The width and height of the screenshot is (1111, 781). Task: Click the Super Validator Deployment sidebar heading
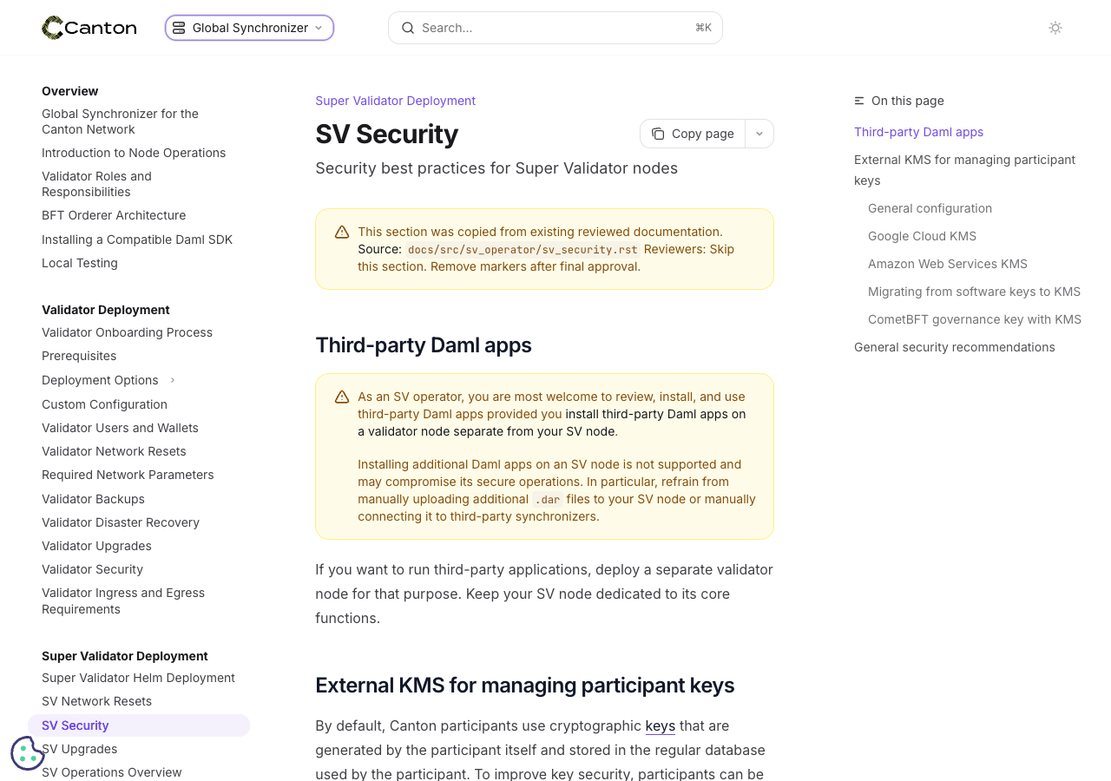(x=125, y=656)
